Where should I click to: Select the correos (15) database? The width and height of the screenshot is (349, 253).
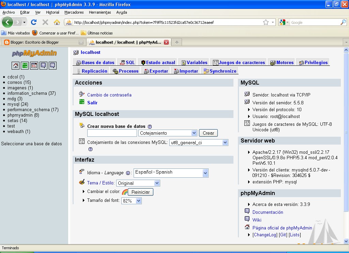coord(19,83)
